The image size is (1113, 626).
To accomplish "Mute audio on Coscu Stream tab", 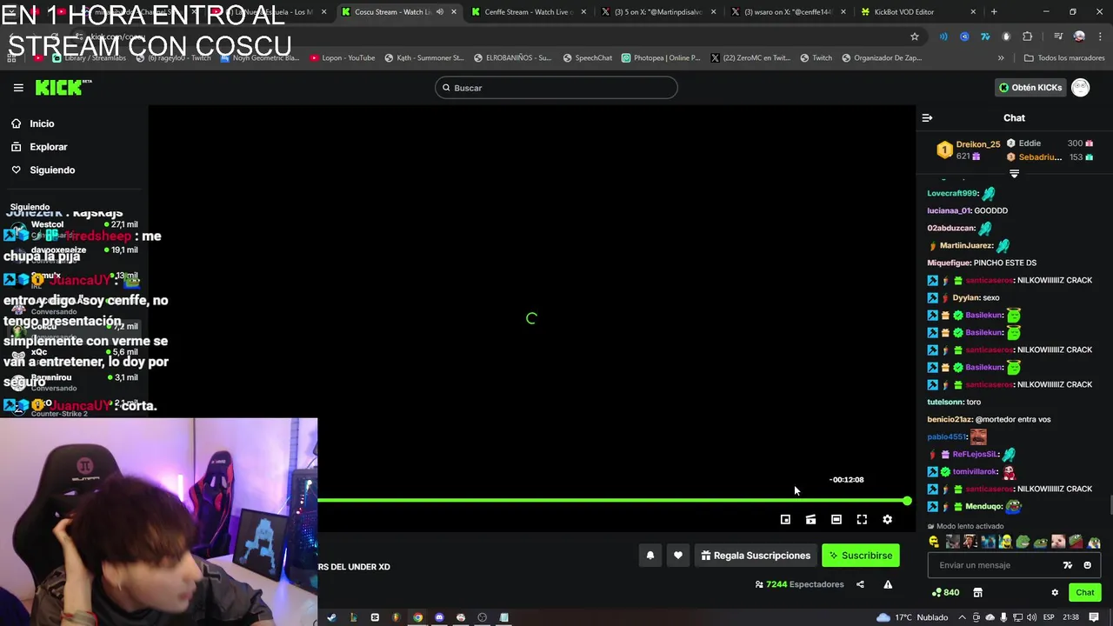I will pos(439,12).
